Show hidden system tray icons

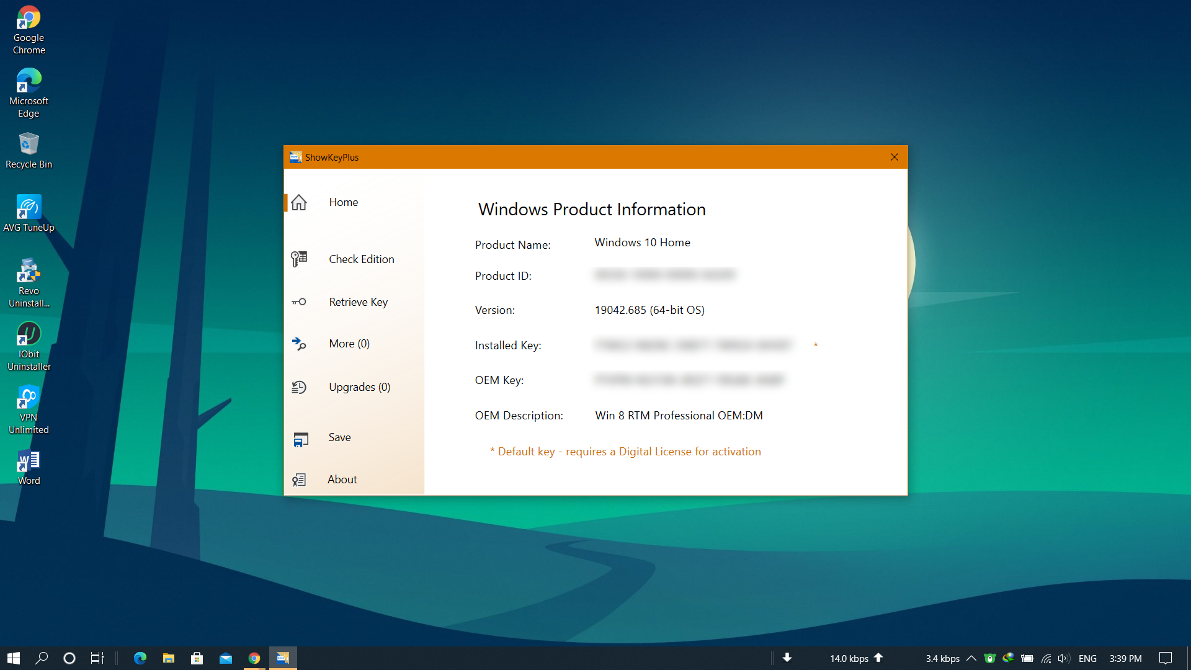(x=971, y=658)
